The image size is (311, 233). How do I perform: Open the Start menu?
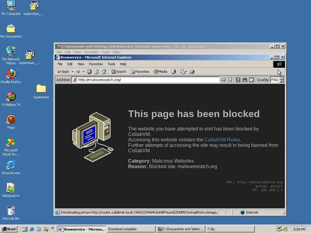pyautogui.click(x=9, y=229)
